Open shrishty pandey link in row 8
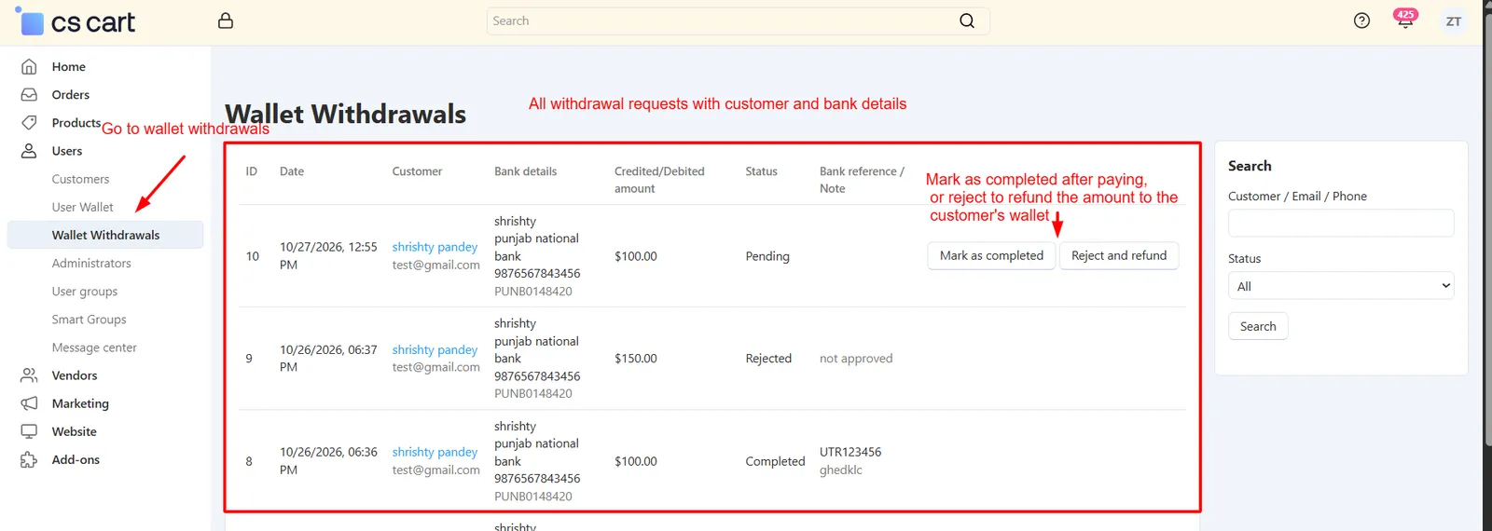The width and height of the screenshot is (1492, 531). point(435,452)
